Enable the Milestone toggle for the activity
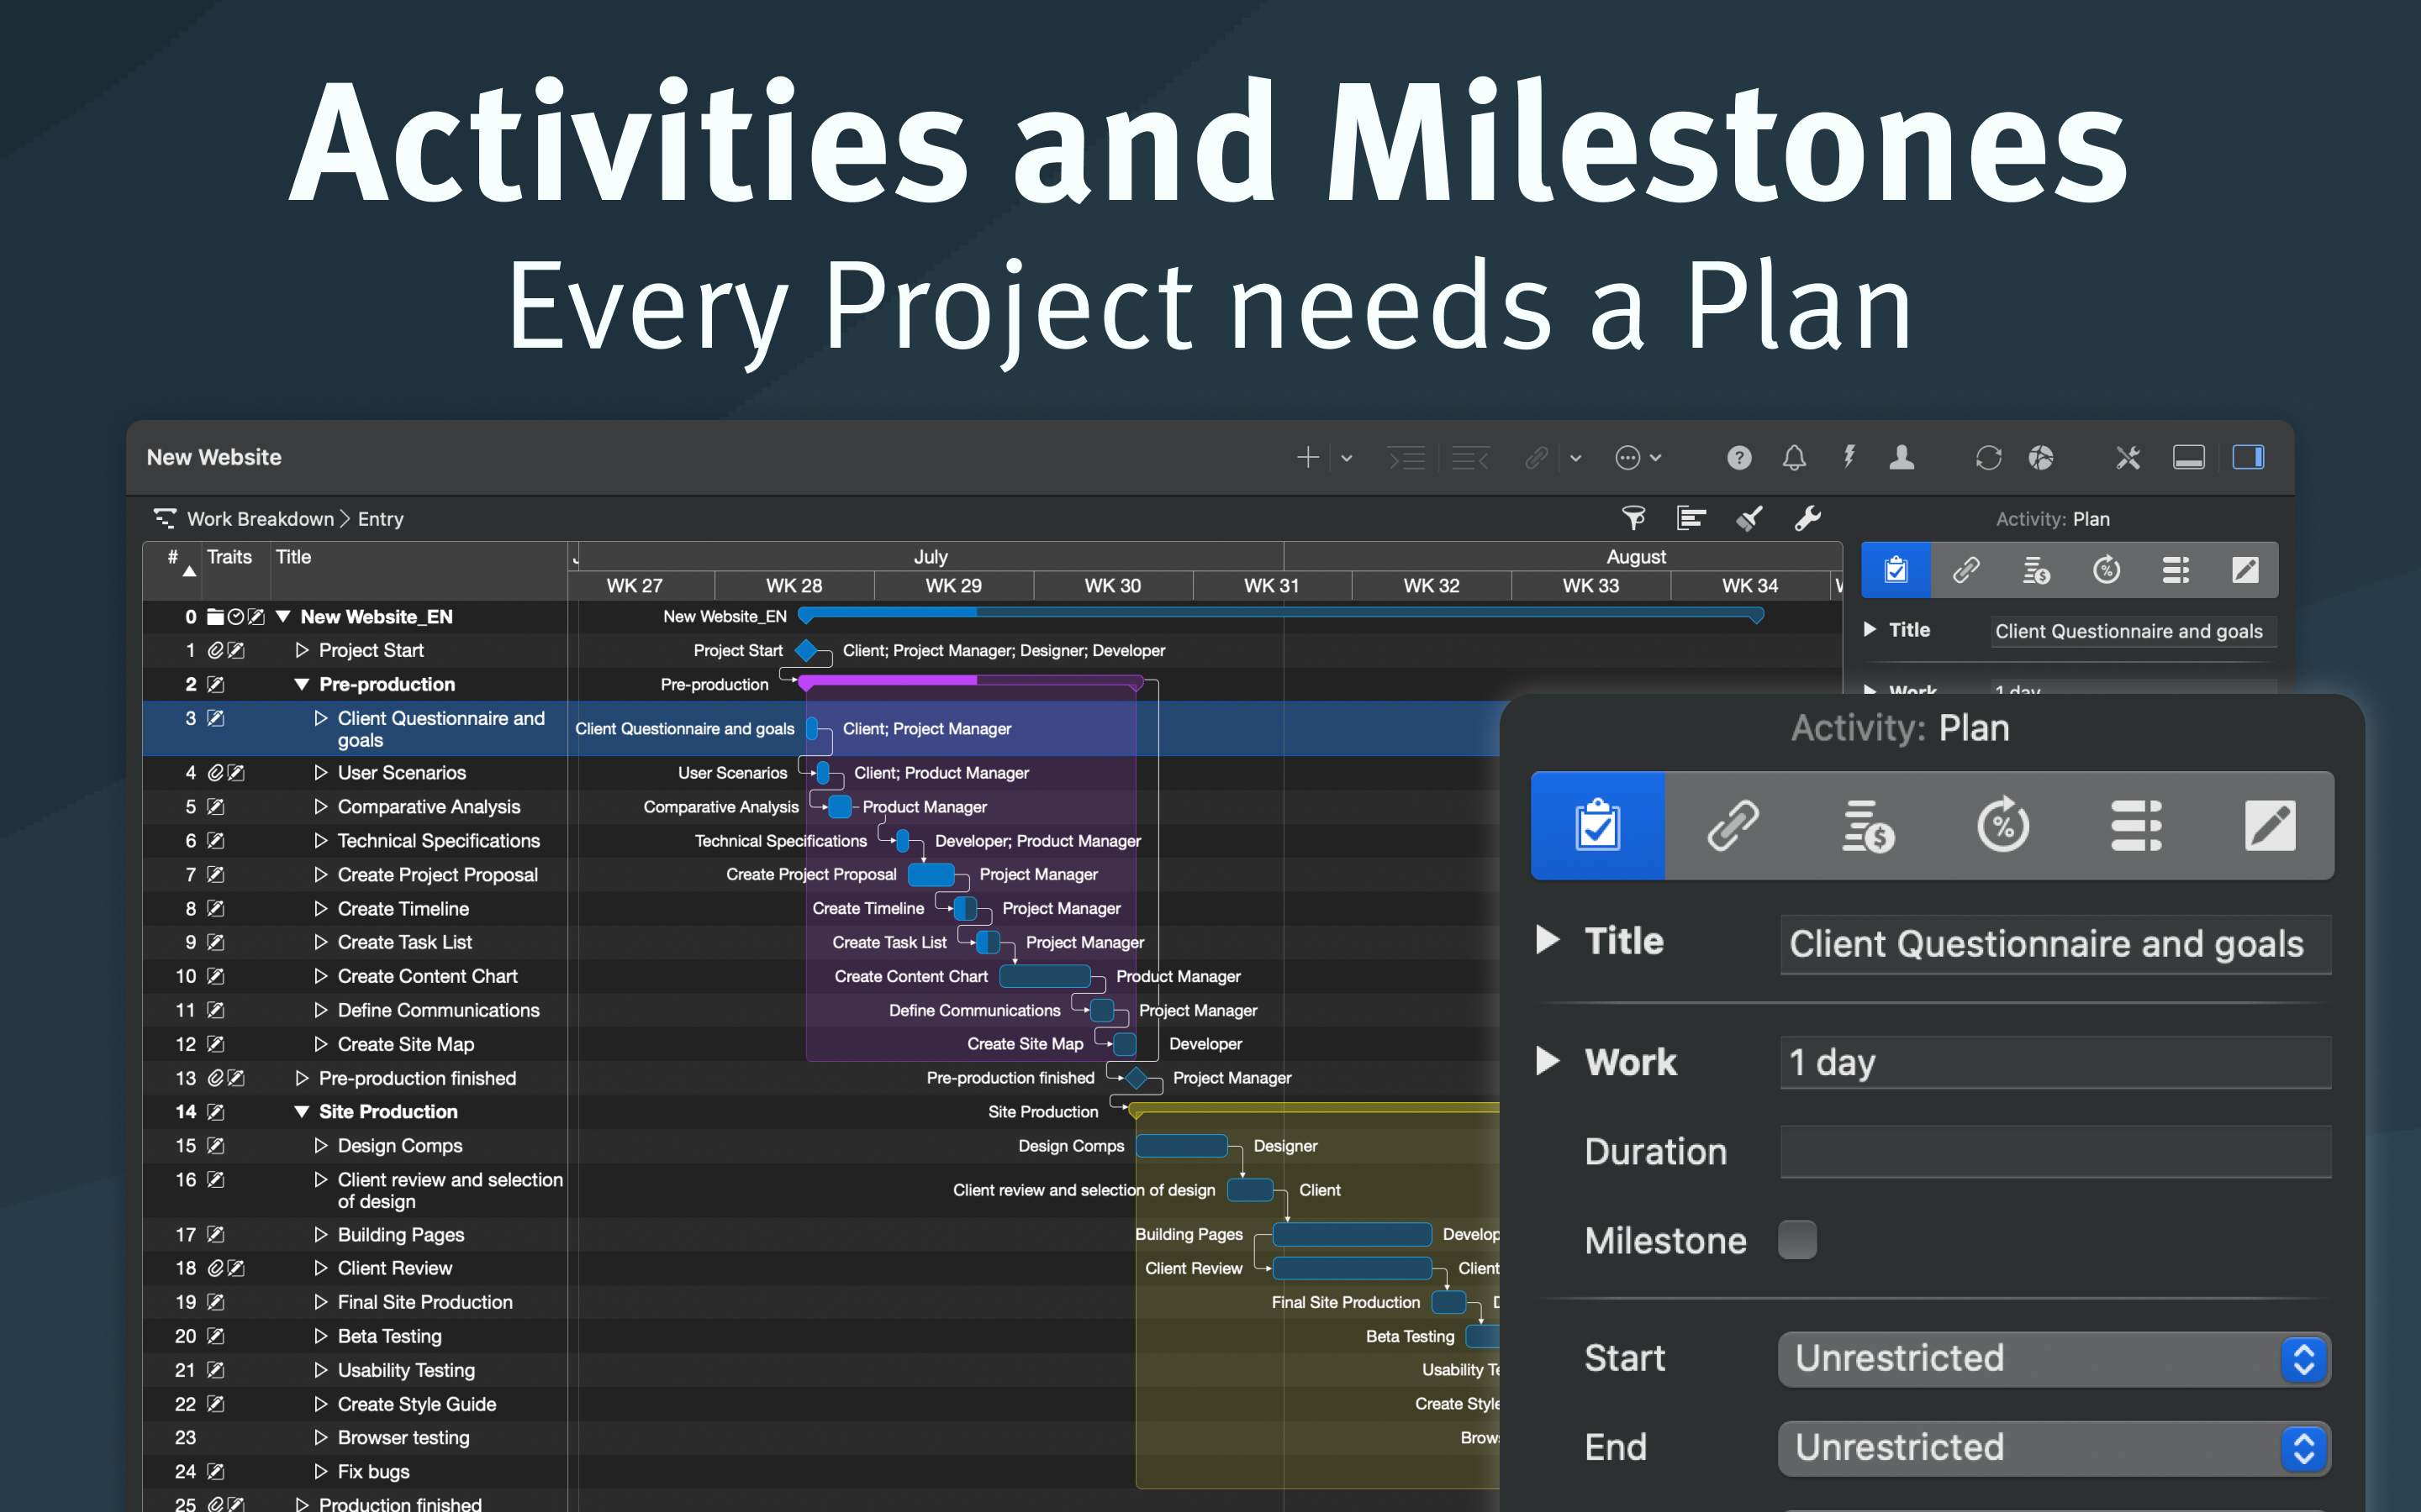The image size is (2421, 1512). click(x=1796, y=1239)
